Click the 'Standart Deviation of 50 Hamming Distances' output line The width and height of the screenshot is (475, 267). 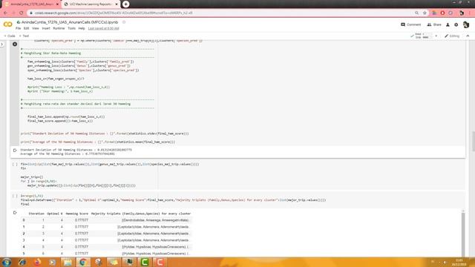76,150
